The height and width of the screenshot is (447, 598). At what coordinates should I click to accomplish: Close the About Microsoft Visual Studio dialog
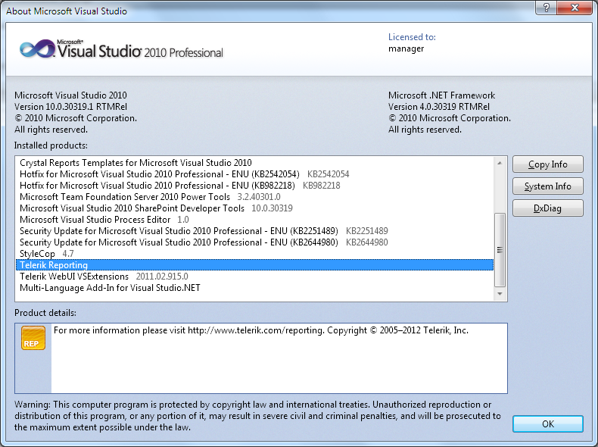[575, 8]
